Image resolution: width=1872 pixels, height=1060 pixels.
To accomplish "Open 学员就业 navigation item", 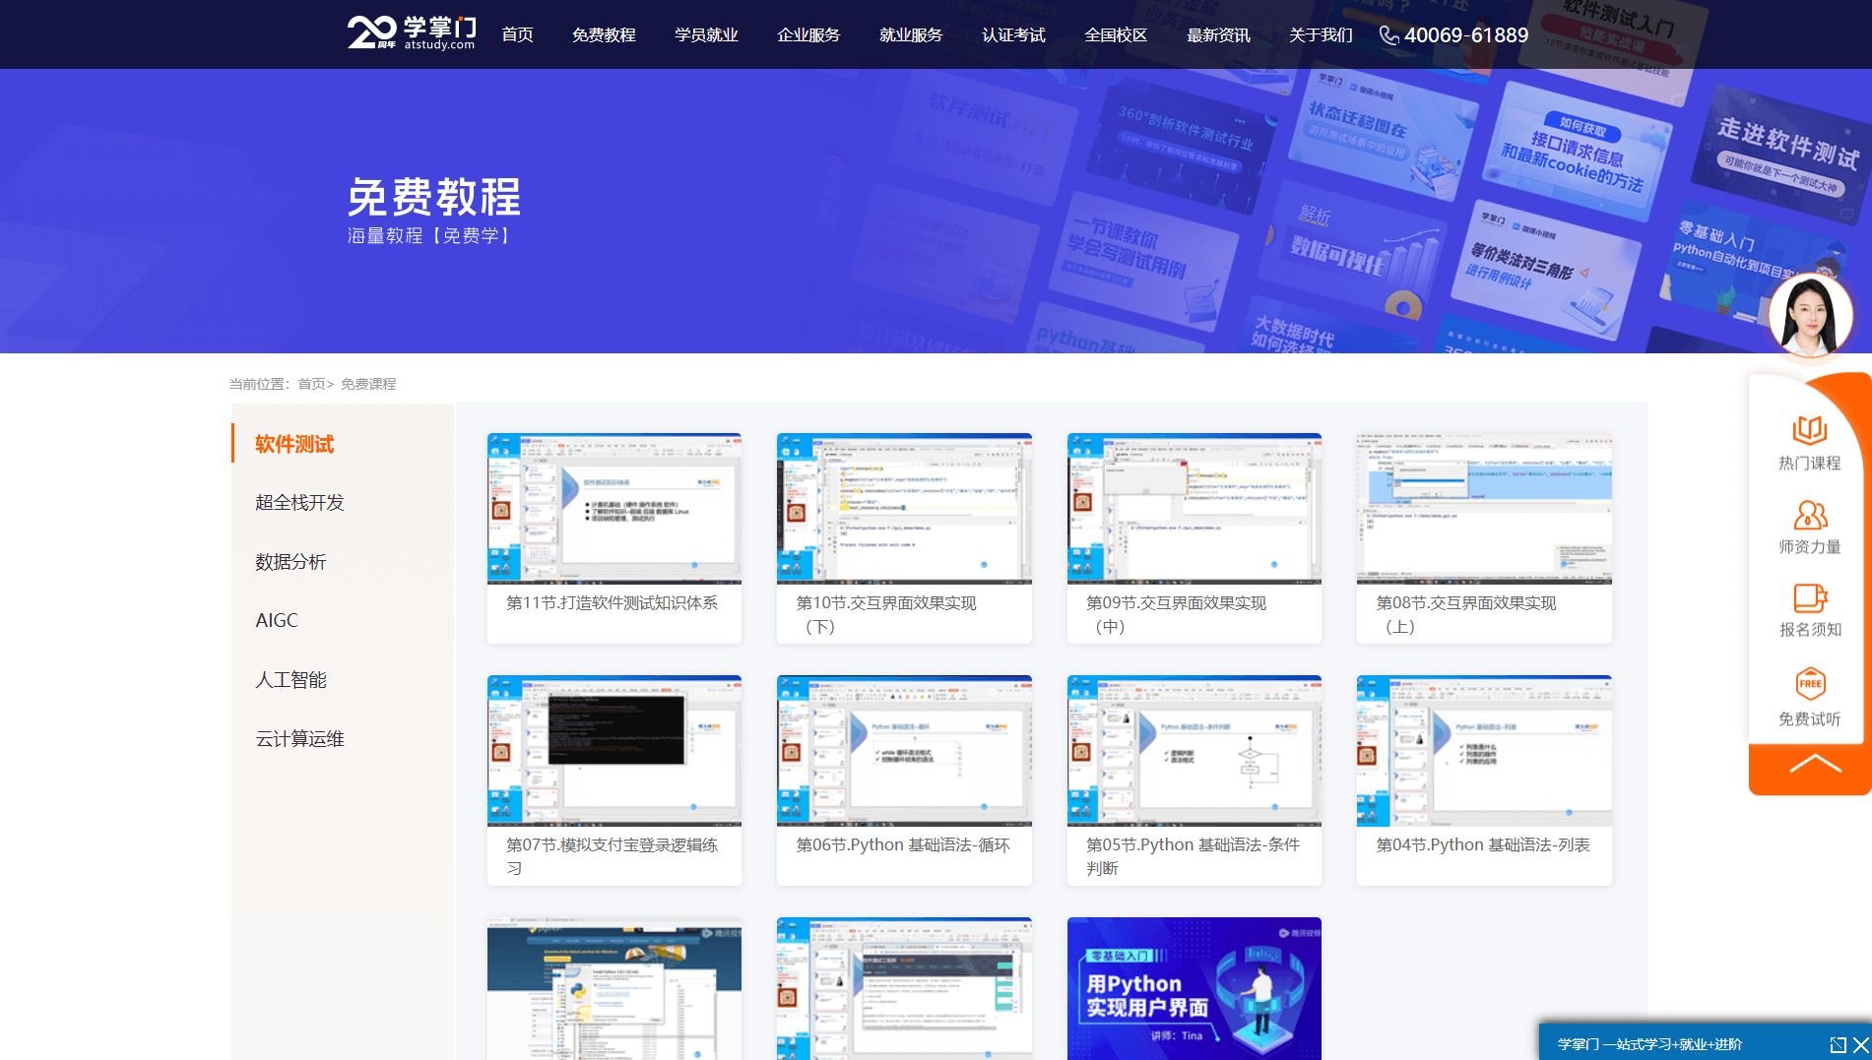I will click(x=706, y=35).
